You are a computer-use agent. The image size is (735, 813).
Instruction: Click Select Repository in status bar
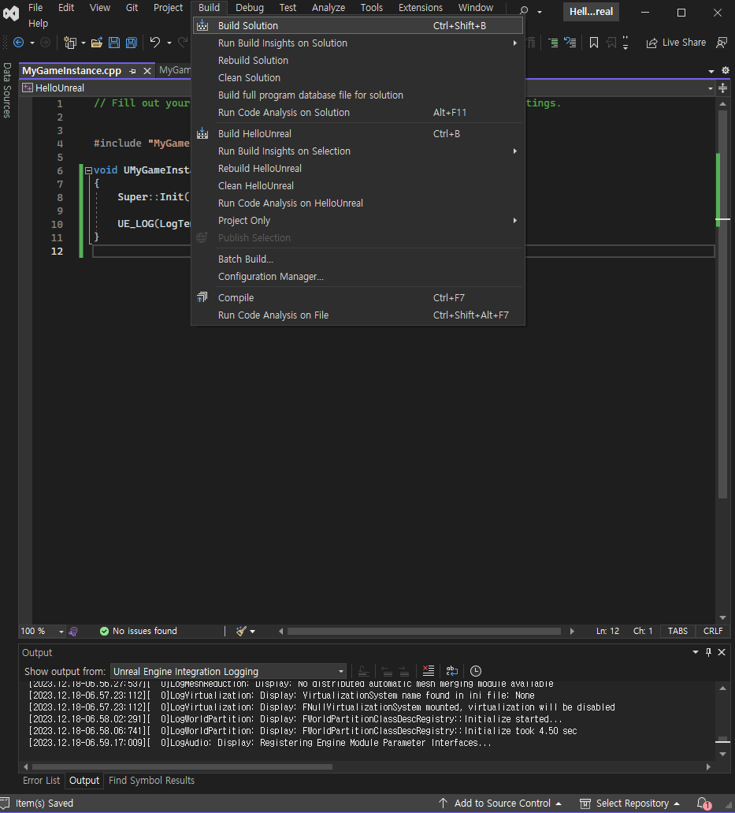629,804
